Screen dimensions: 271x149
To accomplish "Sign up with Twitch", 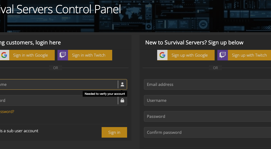I will coord(244,55).
